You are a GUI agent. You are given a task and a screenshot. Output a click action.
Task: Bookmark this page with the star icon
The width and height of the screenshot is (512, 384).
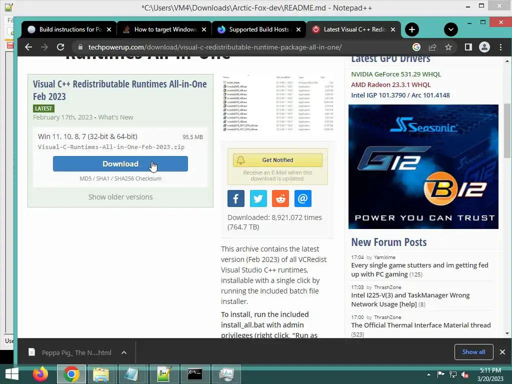pos(448,47)
